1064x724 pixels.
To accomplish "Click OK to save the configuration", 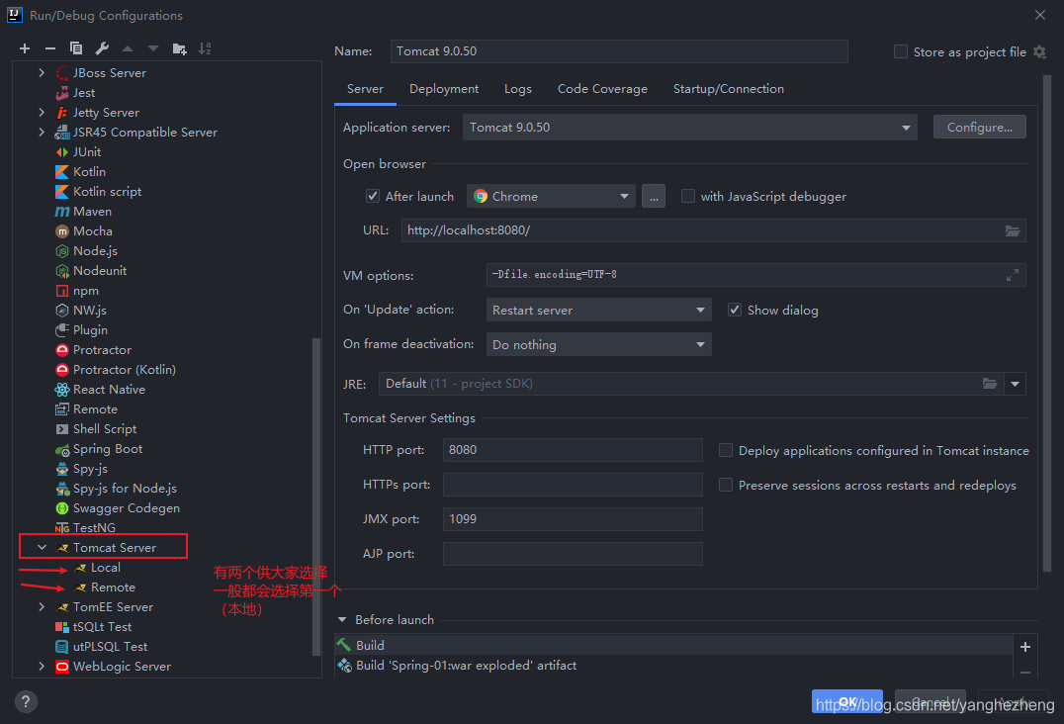I will coord(846,701).
